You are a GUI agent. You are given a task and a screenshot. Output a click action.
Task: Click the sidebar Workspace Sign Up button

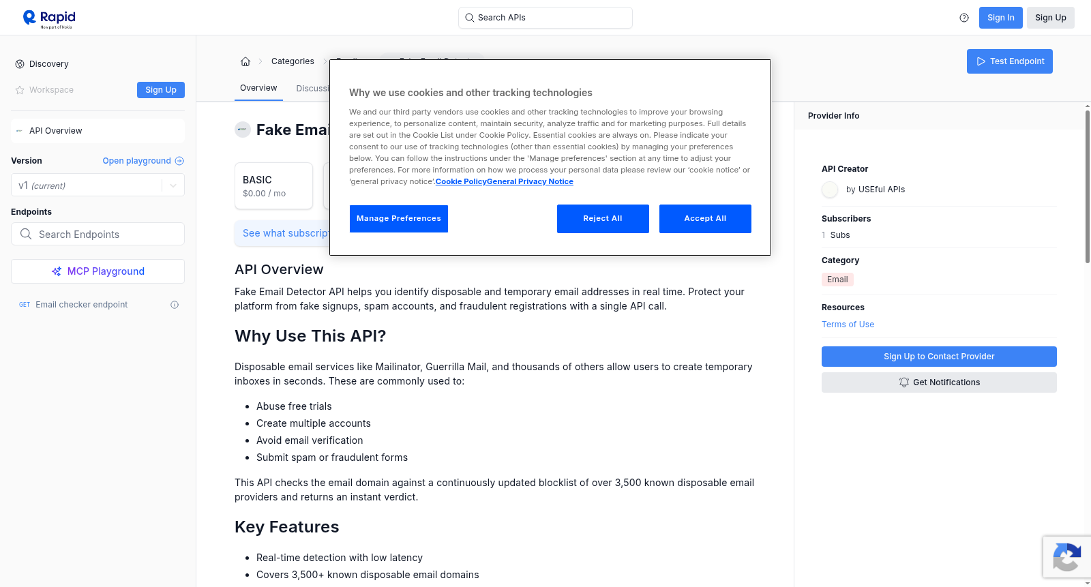[x=161, y=90]
